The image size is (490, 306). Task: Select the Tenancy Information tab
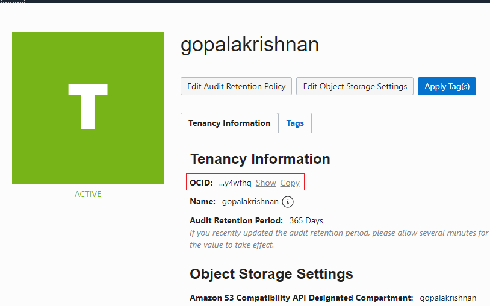[x=229, y=123]
